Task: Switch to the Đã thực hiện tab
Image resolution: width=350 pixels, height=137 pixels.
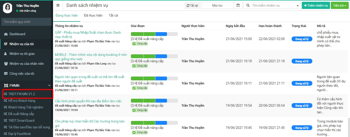Action: click(93, 16)
